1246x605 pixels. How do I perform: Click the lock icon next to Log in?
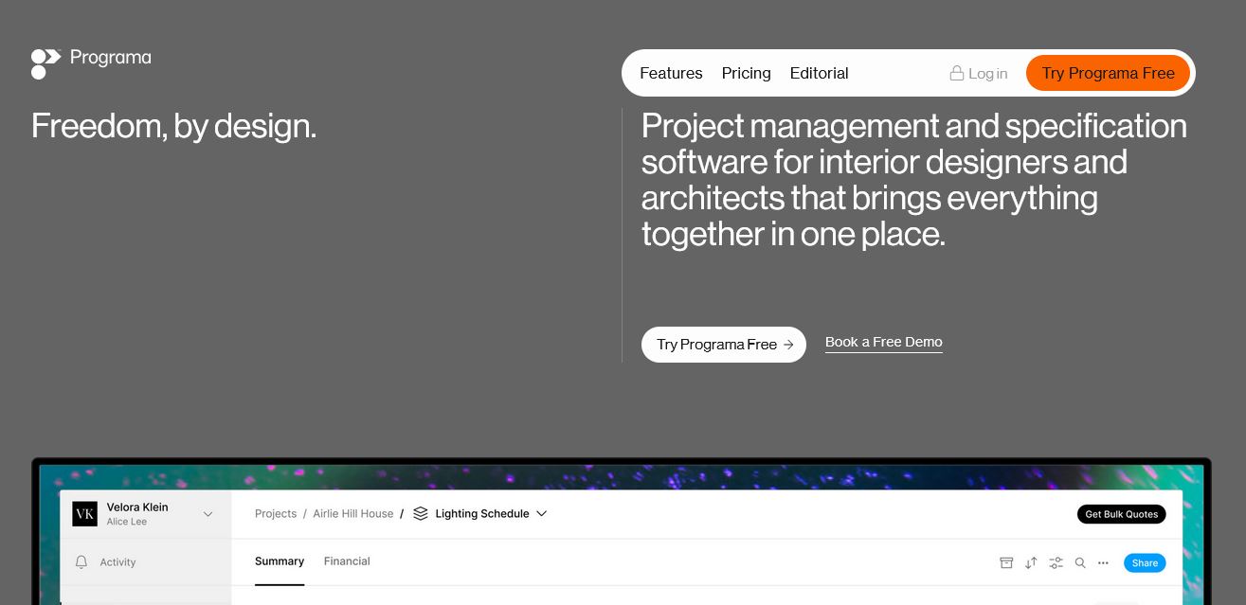pyautogui.click(x=957, y=73)
